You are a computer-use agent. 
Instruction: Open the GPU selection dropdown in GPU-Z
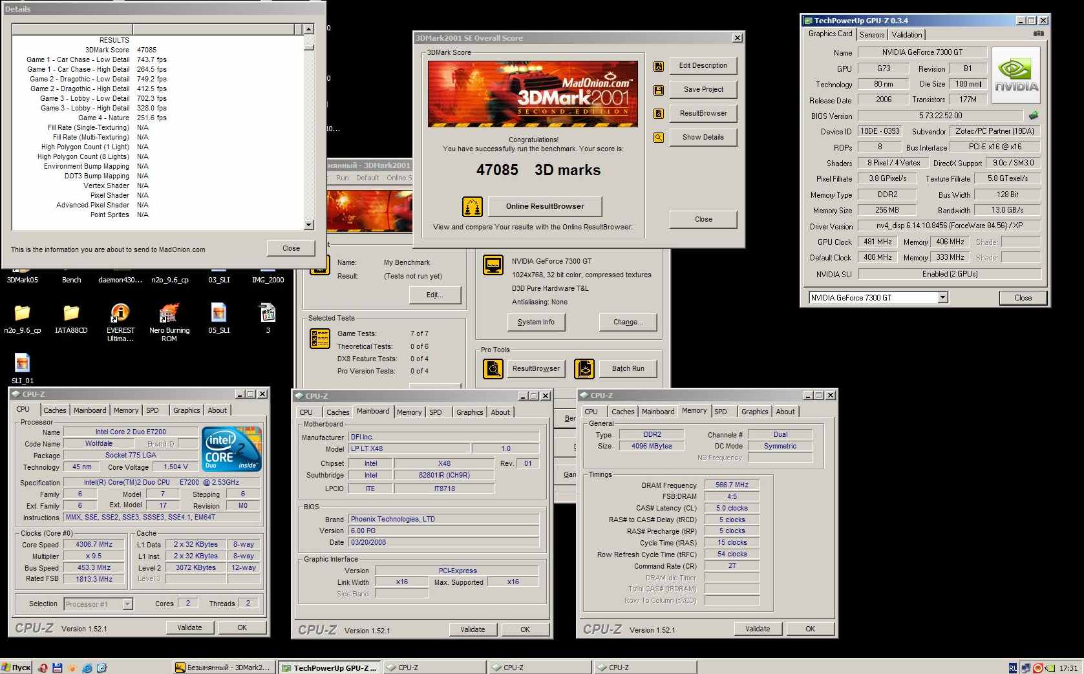942,297
